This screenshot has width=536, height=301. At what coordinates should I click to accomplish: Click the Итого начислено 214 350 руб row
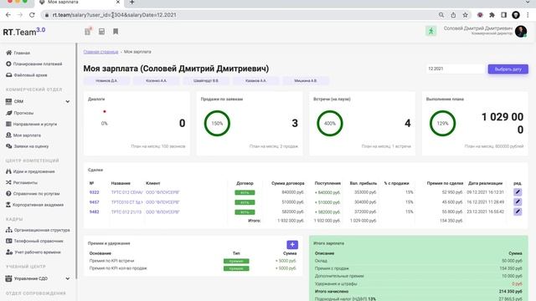[418, 292]
